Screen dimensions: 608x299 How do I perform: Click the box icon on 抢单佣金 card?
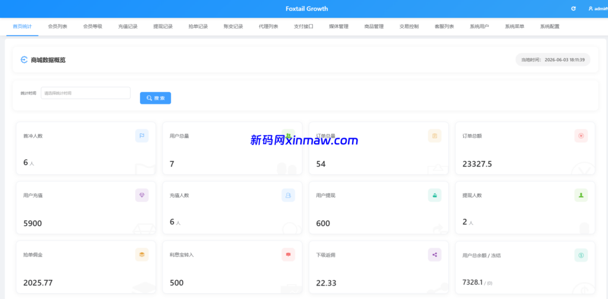tap(142, 255)
